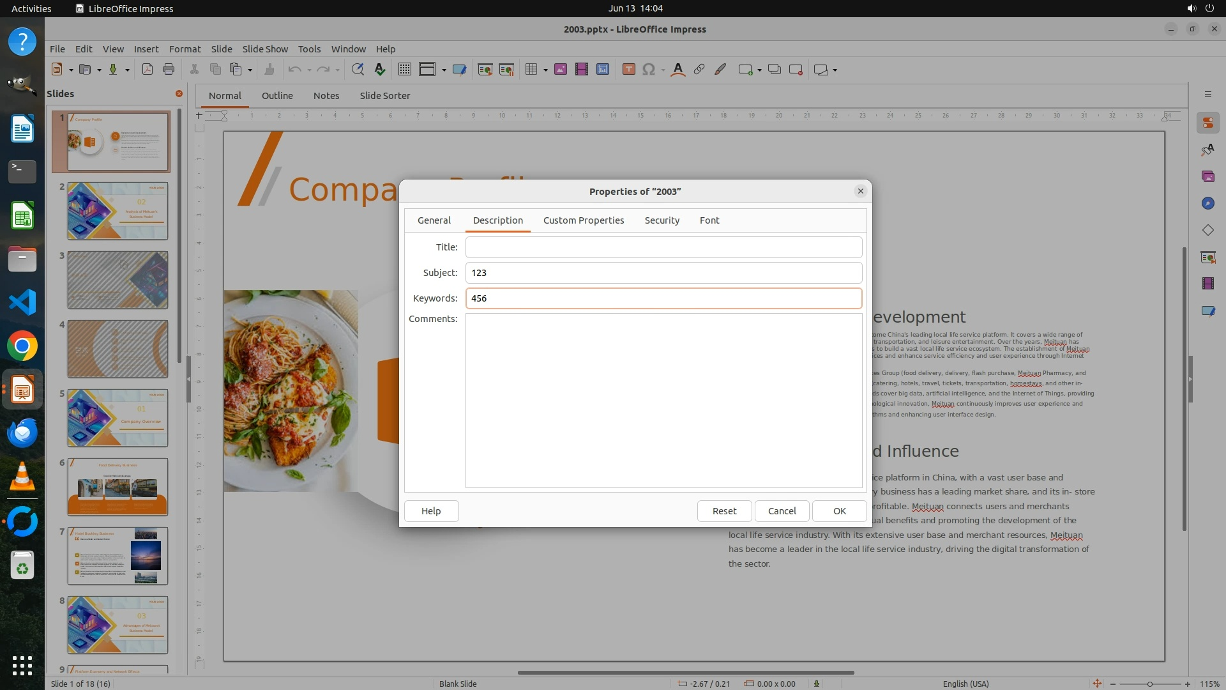This screenshot has width=1226, height=690.
Task: Open the Security tab
Action: point(662,220)
